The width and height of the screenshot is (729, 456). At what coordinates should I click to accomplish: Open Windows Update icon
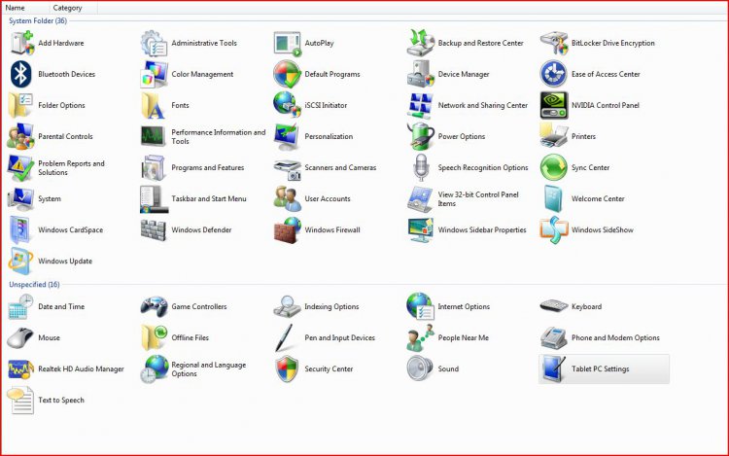pos(21,261)
